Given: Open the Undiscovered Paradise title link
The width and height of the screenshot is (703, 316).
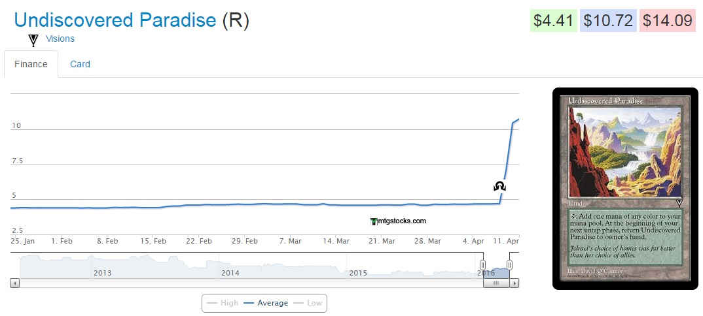Looking at the screenshot, I should [115, 20].
